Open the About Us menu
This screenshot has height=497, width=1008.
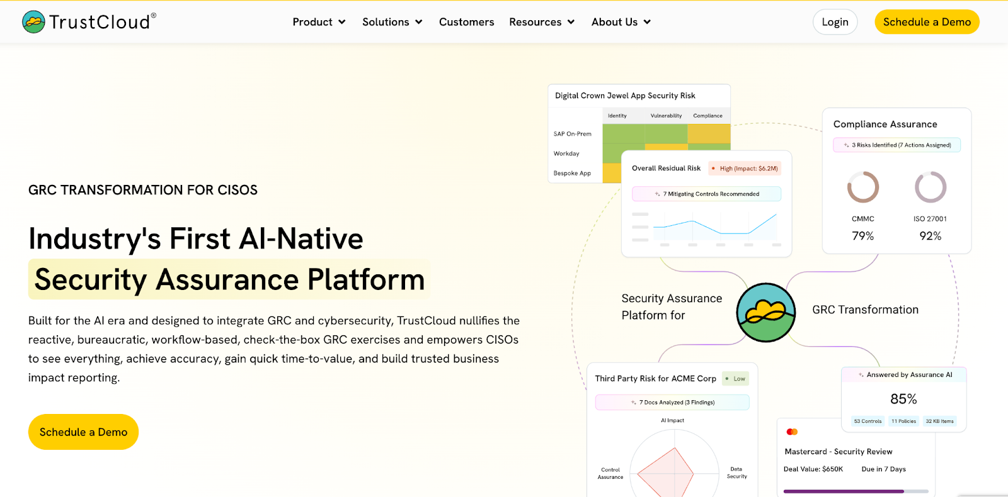click(x=621, y=22)
